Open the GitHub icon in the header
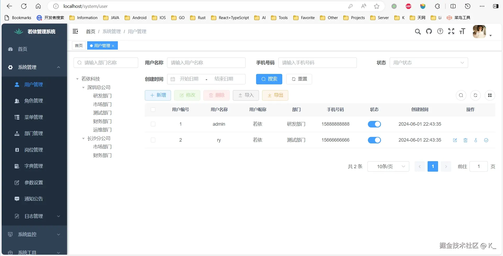 coord(429,31)
